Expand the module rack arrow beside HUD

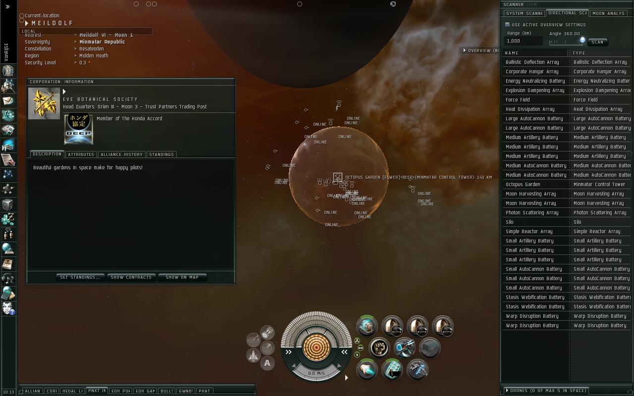click(346, 378)
